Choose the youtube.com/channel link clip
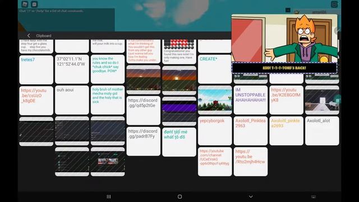Viewport: 359px width, 202px height. pos(215,162)
